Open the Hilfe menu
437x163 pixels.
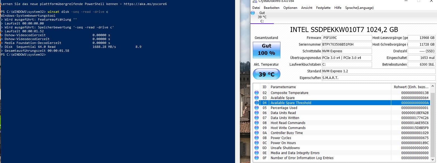[338, 8]
